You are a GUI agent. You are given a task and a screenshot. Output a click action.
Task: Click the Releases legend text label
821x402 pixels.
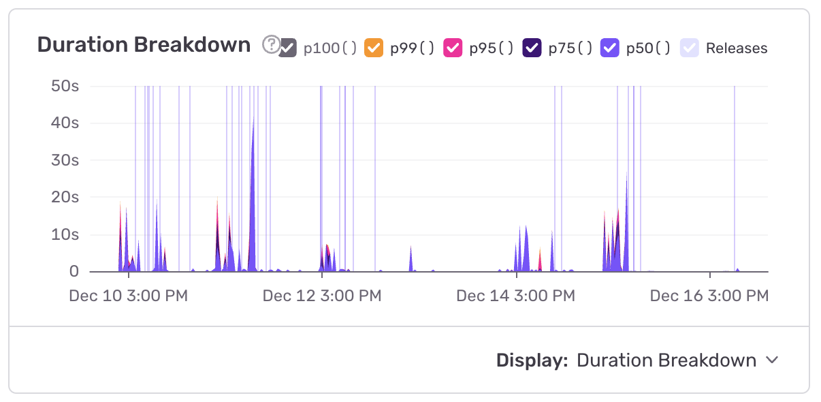click(x=737, y=48)
